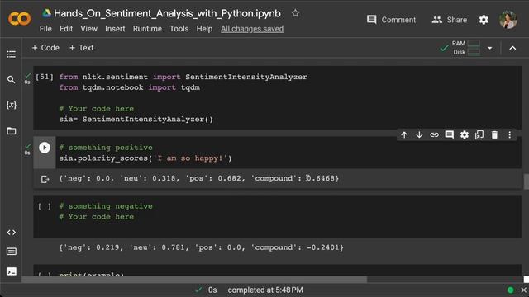Add a comment on the cell
The image size is (529, 297).
(x=450, y=135)
